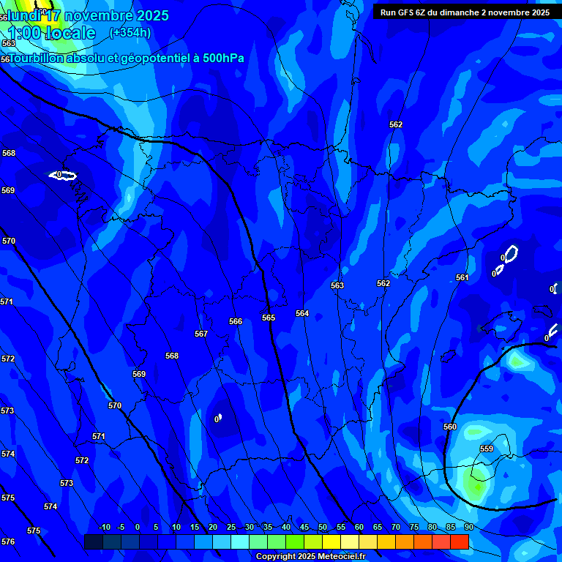This screenshot has width=562, height=562.
Task: Select the 560 contour label
Action: 450,427
